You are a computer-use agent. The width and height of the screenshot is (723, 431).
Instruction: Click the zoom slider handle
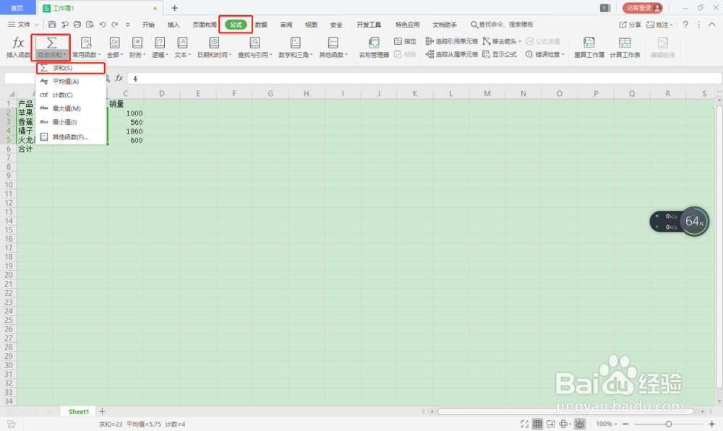pyautogui.click(x=669, y=424)
